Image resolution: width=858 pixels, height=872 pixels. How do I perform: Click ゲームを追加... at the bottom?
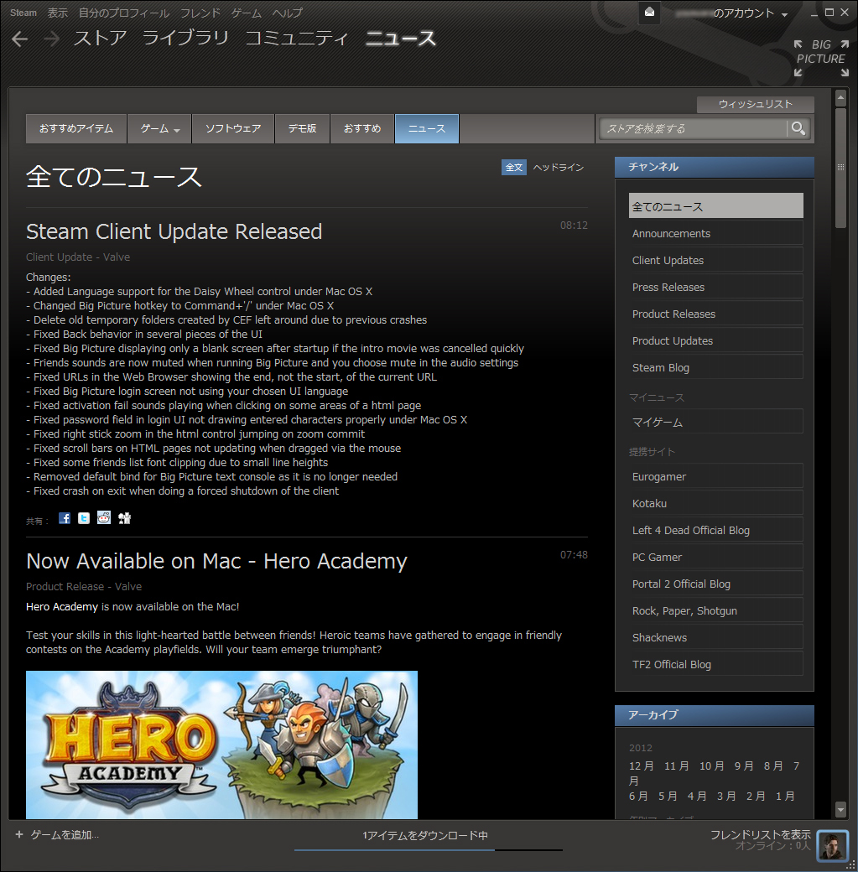64,834
